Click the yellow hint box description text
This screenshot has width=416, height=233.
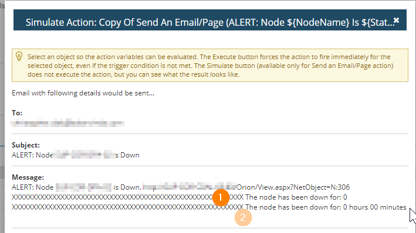211,66
